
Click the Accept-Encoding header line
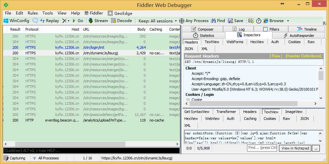(216, 79)
